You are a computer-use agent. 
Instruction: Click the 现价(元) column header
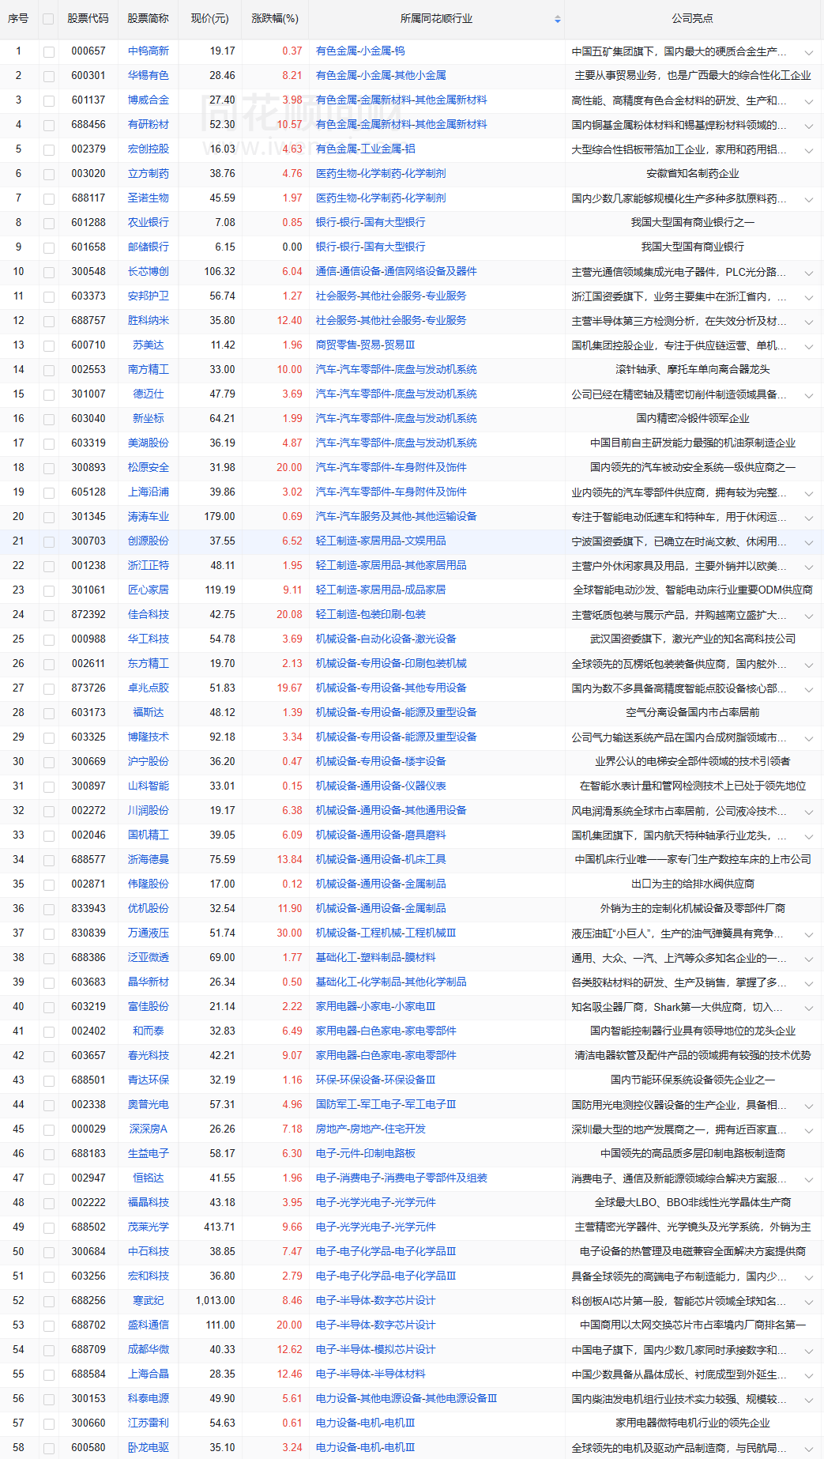click(210, 18)
